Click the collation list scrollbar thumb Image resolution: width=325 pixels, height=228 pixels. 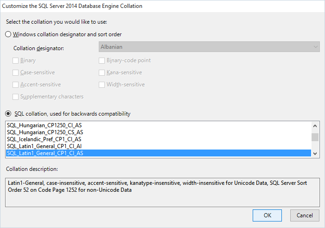tap(315, 137)
